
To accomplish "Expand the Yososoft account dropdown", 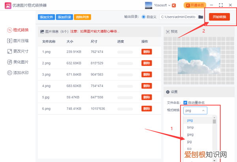I will [x=169, y=5].
